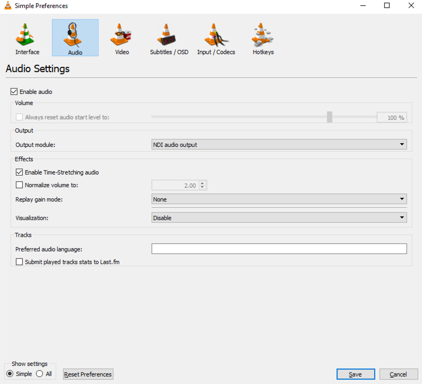Open the Video preferences category

[x=121, y=38]
